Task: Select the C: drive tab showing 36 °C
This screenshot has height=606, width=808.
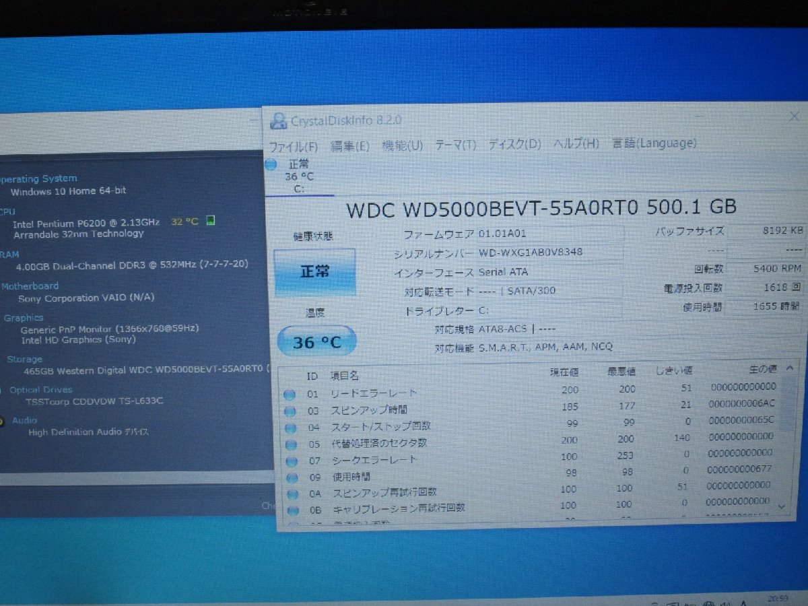Action: point(300,176)
